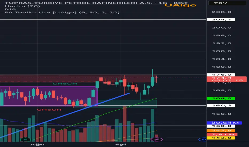Click the 200,0 price scale value
Viewport: 249px width, 147px height.
(x=221, y=28)
